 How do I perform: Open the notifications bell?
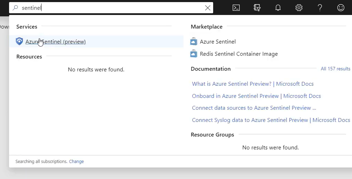(x=278, y=8)
